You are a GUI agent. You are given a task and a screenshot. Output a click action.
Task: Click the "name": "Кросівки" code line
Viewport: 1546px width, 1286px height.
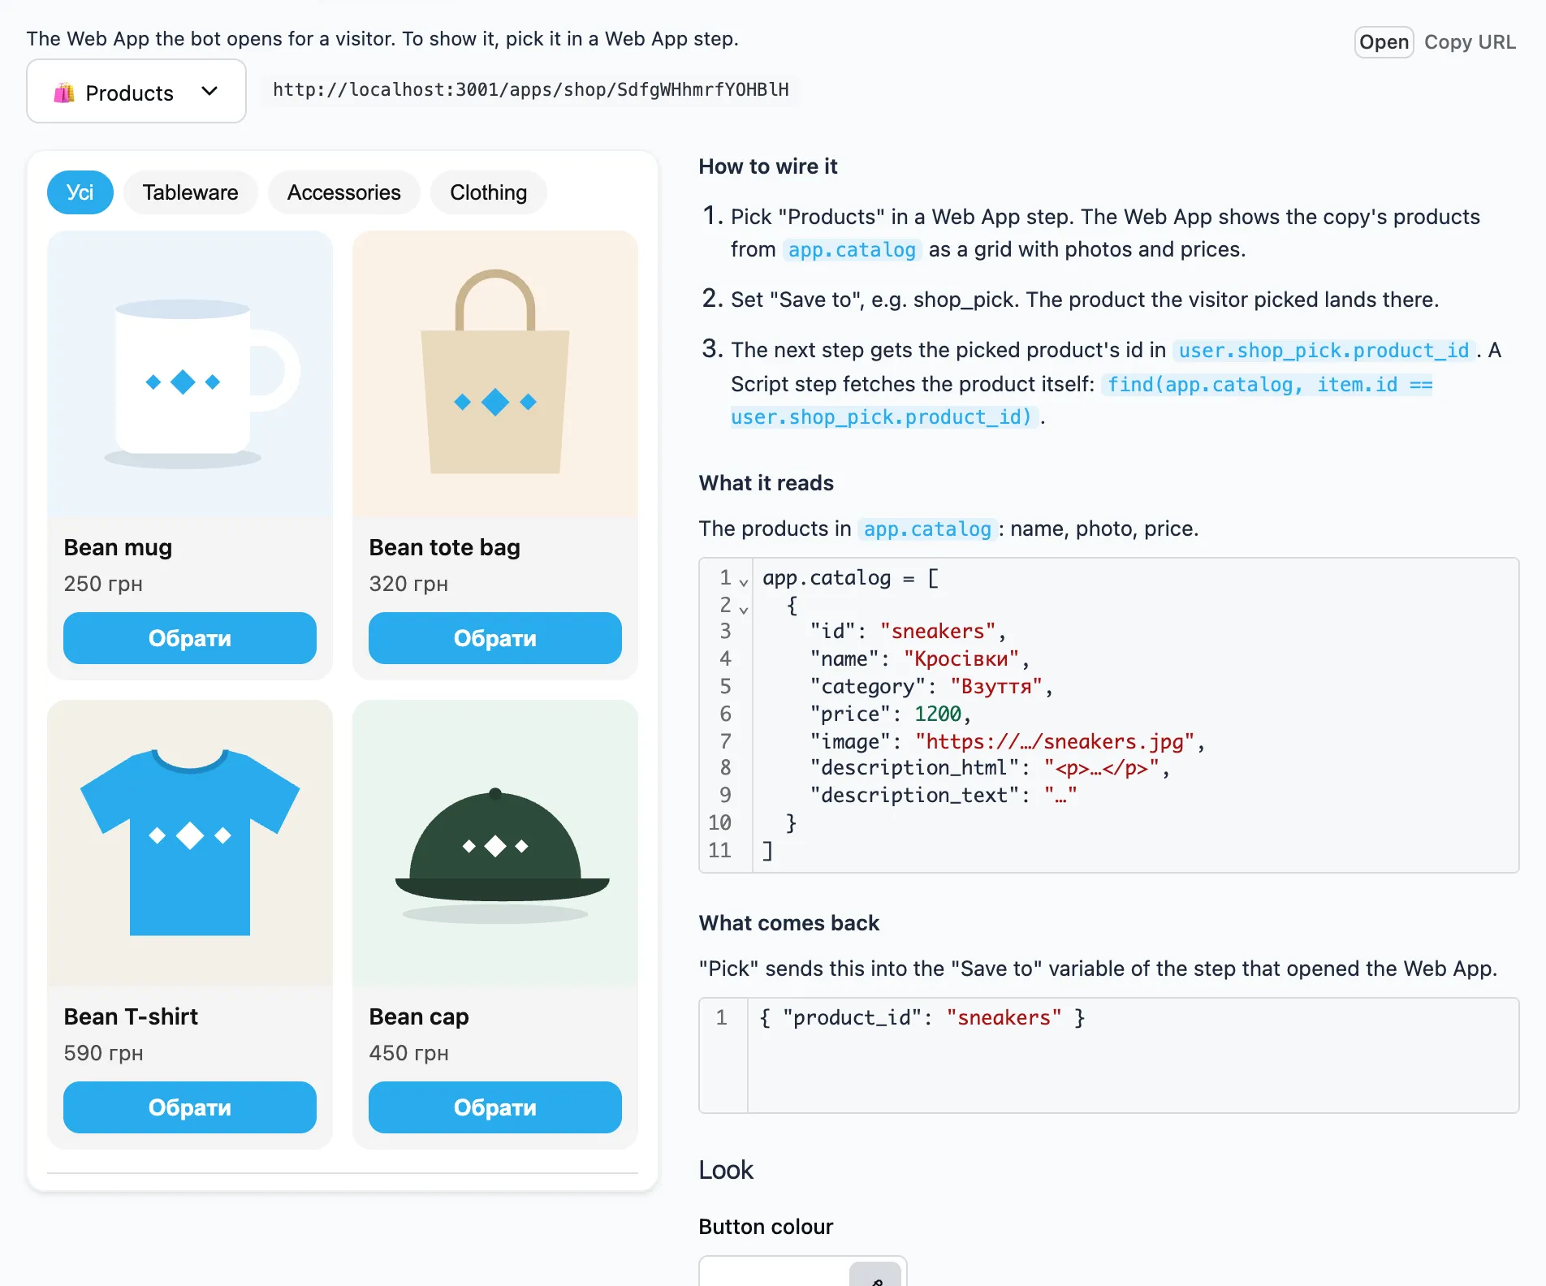[920, 659]
